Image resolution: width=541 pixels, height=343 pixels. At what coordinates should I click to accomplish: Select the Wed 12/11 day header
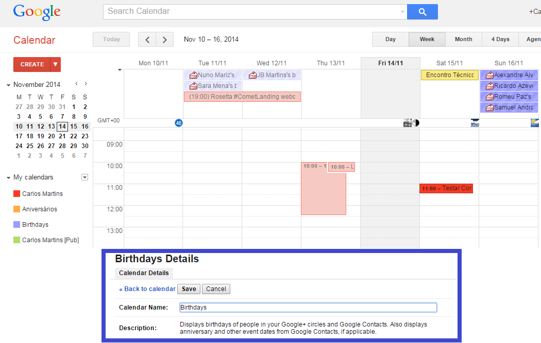pyautogui.click(x=272, y=63)
